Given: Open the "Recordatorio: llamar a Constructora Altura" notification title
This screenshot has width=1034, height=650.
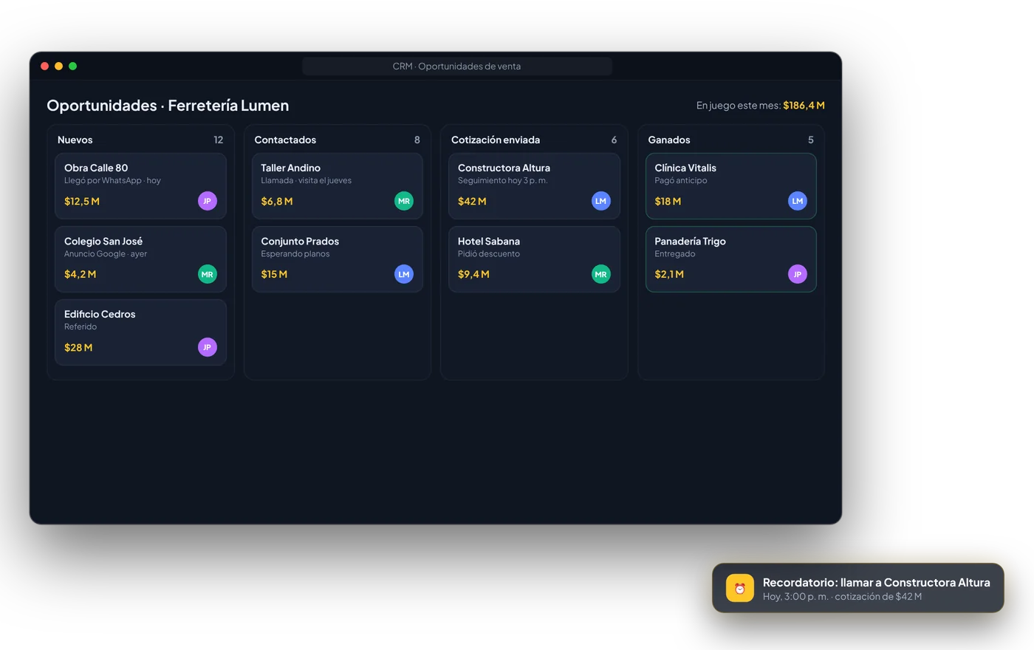Looking at the screenshot, I should pos(877,582).
